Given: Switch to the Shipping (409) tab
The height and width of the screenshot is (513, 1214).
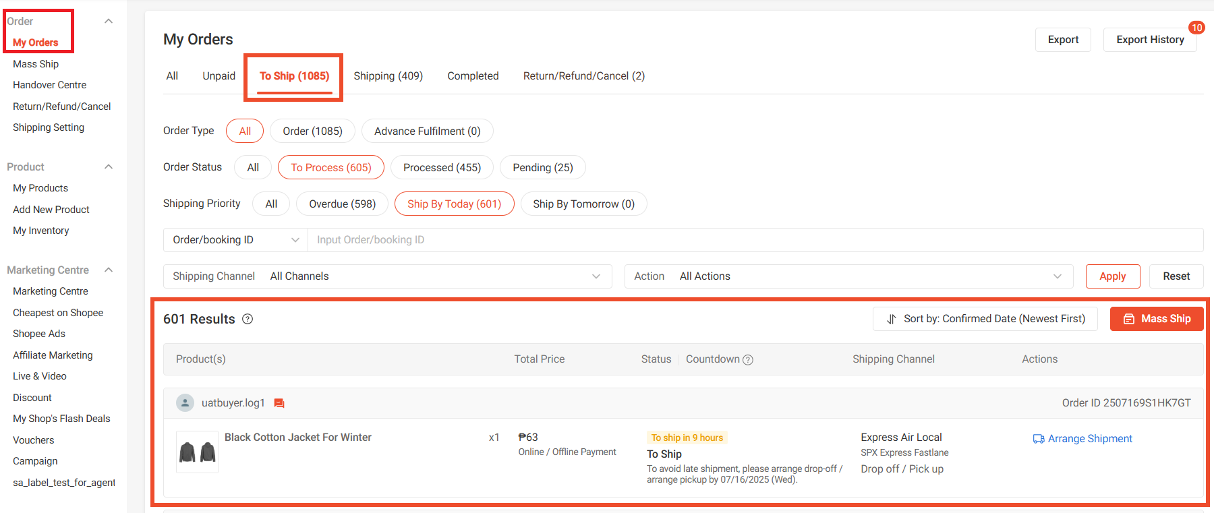Looking at the screenshot, I should pos(388,76).
